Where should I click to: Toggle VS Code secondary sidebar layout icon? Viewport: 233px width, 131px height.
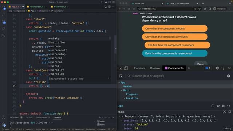pyautogui.click(x=110, y=2)
